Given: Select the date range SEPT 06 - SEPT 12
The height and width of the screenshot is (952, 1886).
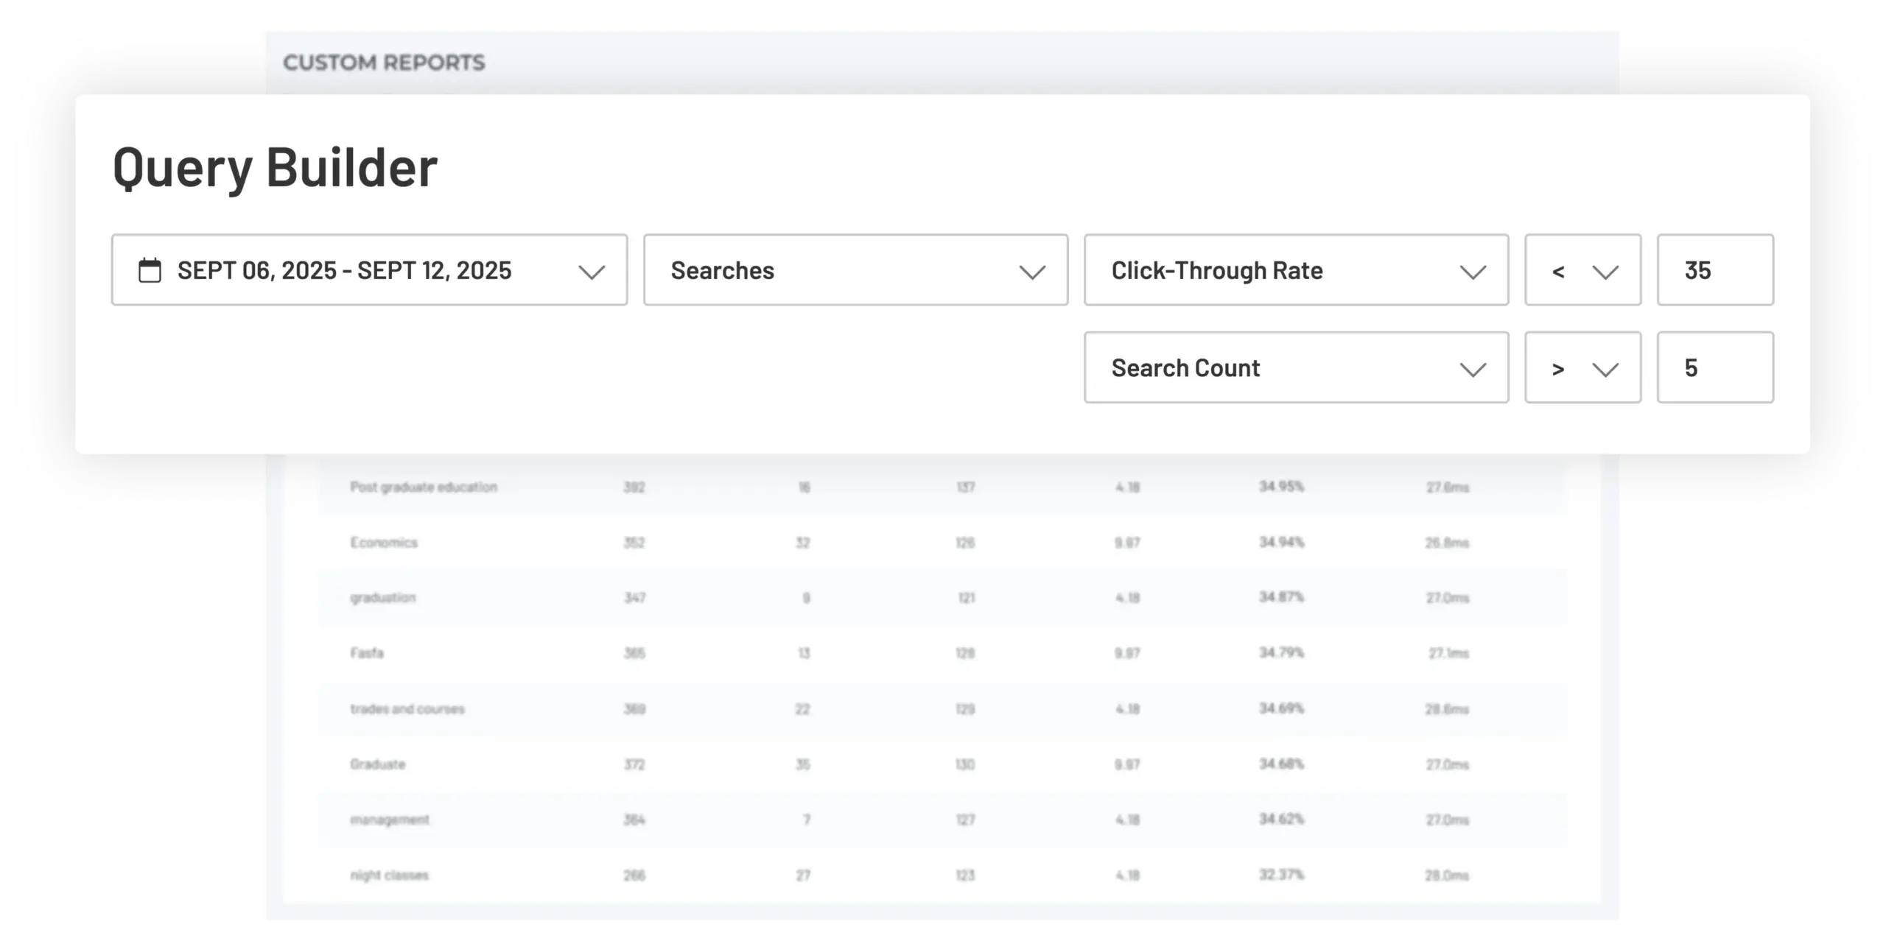Looking at the screenshot, I should click(x=345, y=270).
